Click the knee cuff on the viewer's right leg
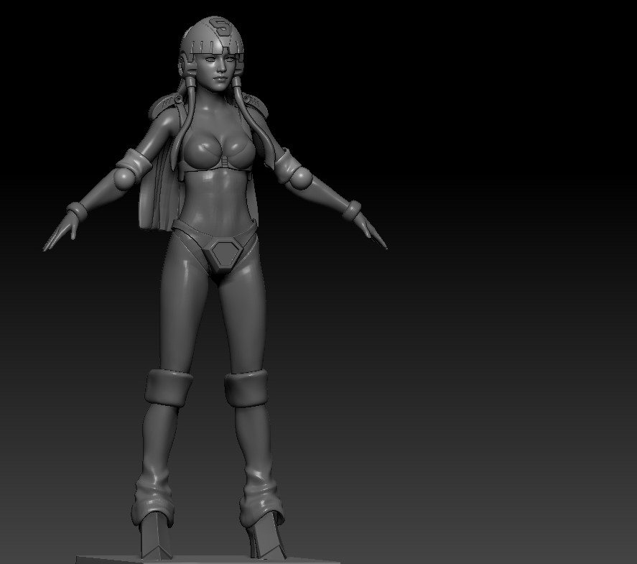The image size is (637, 564). pyautogui.click(x=246, y=388)
